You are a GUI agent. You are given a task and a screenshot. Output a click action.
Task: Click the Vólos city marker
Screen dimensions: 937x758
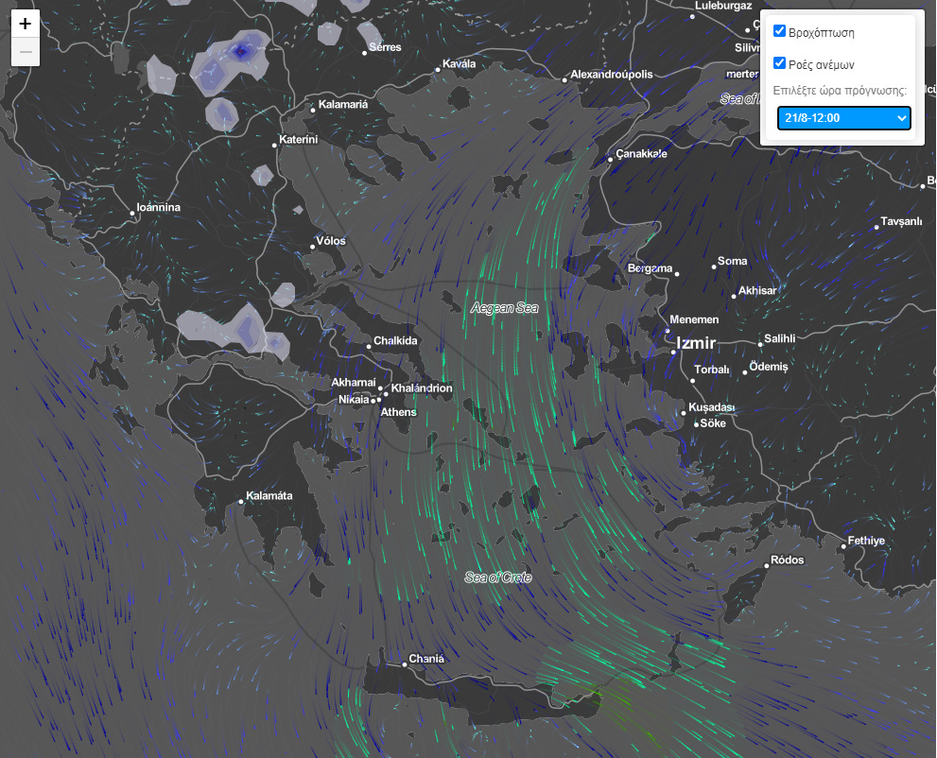click(x=313, y=248)
